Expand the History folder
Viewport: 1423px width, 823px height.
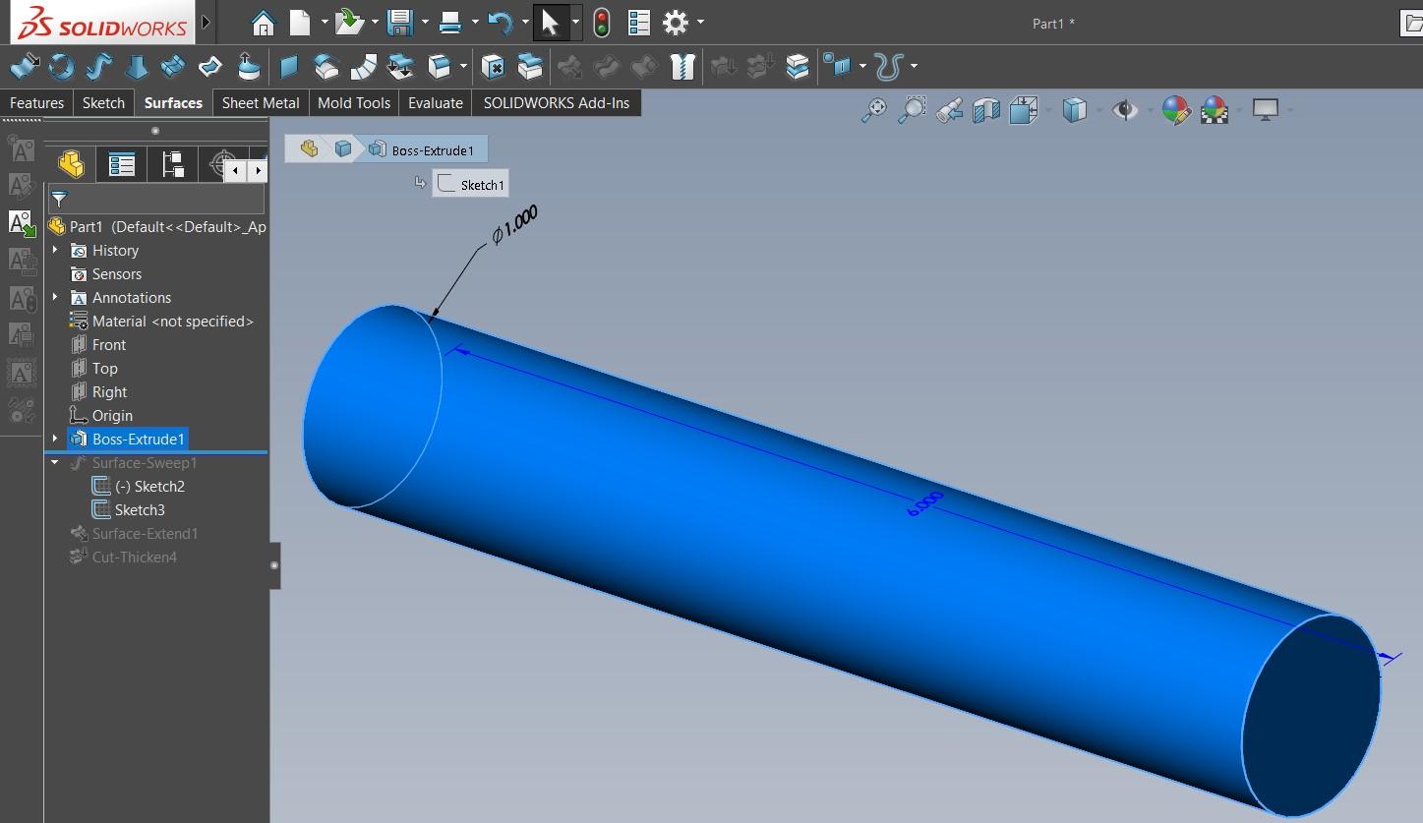(56, 250)
